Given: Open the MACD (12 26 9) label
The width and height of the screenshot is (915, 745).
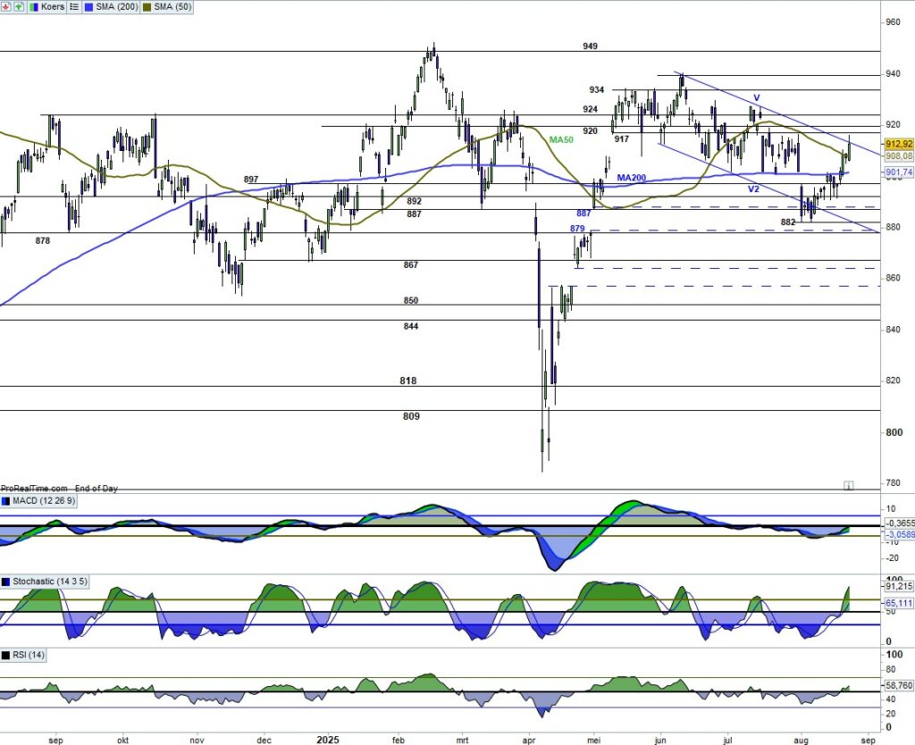Looking at the screenshot, I should [x=45, y=500].
